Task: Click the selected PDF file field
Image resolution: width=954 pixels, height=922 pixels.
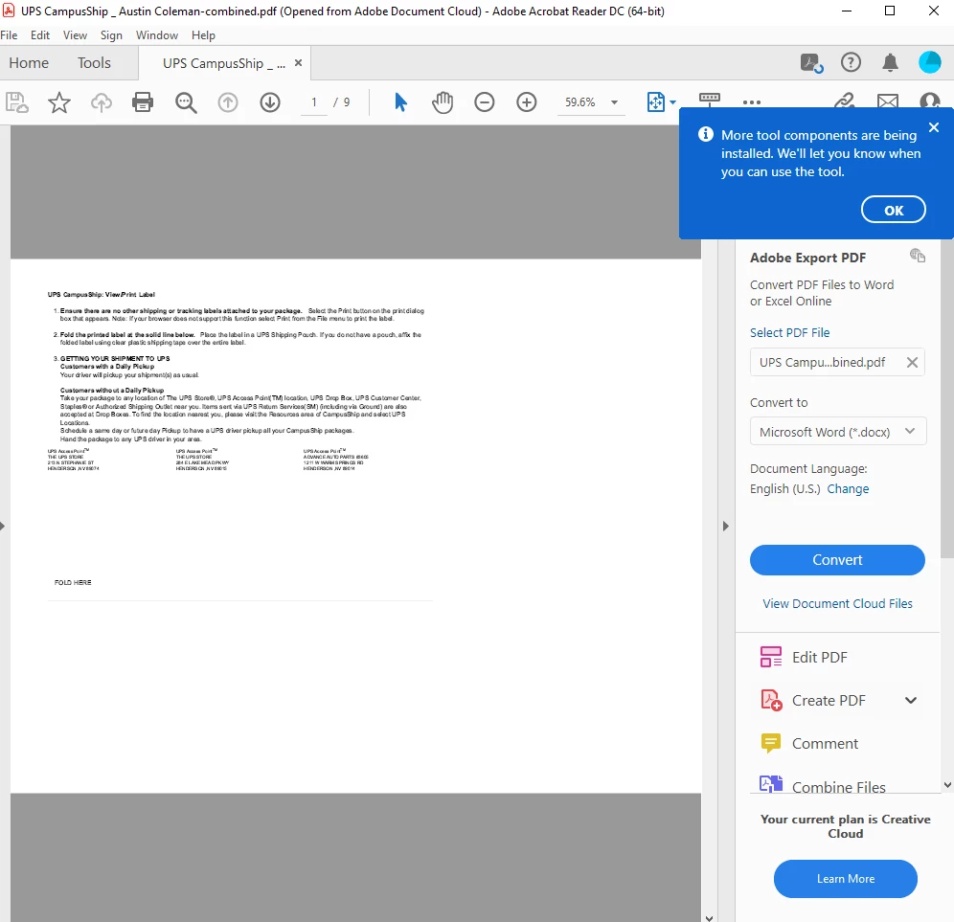Action: [837, 363]
